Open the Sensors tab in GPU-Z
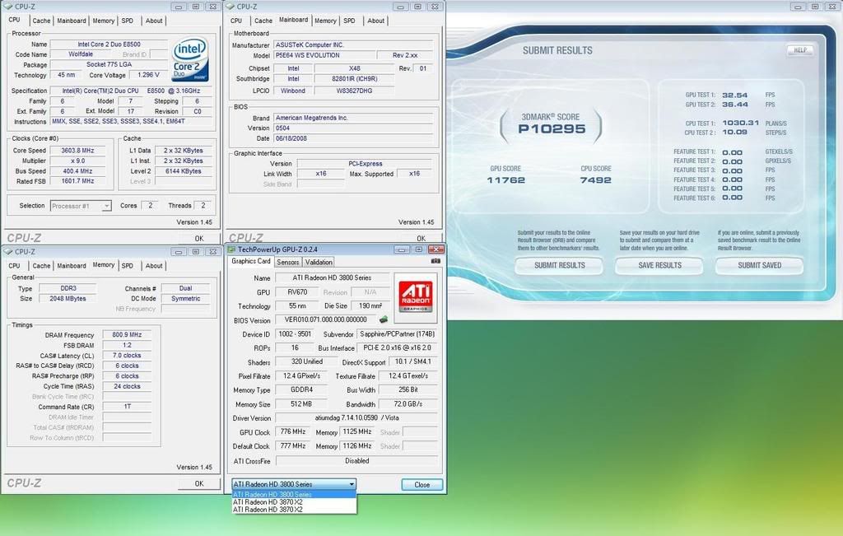Image resolution: width=843 pixels, height=536 pixels. (x=287, y=263)
